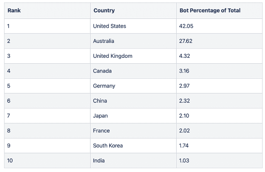Select the 2.10 percentage cell

(220, 116)
